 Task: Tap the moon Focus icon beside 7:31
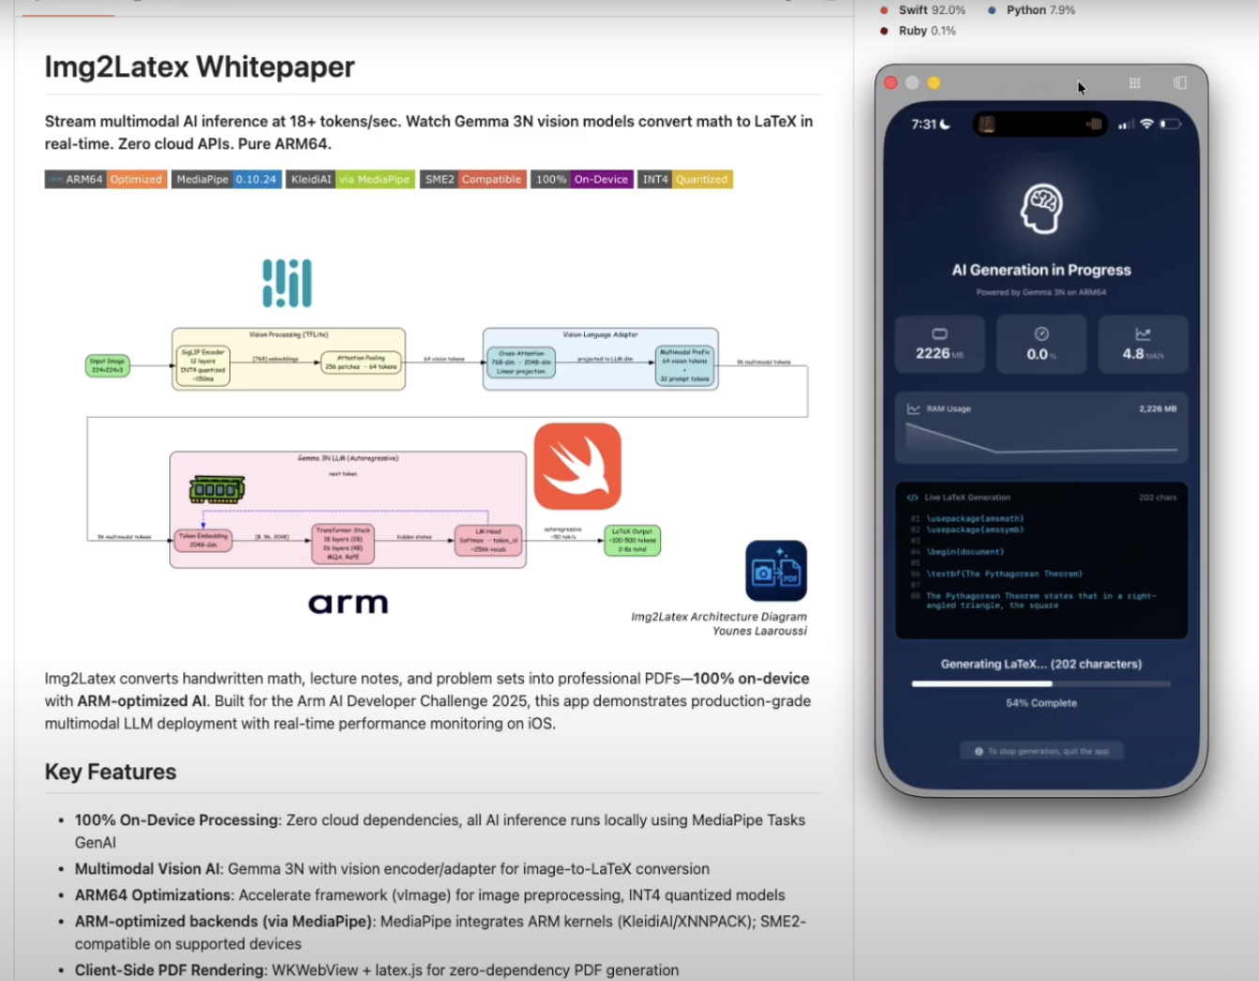[x=945, y=124]
